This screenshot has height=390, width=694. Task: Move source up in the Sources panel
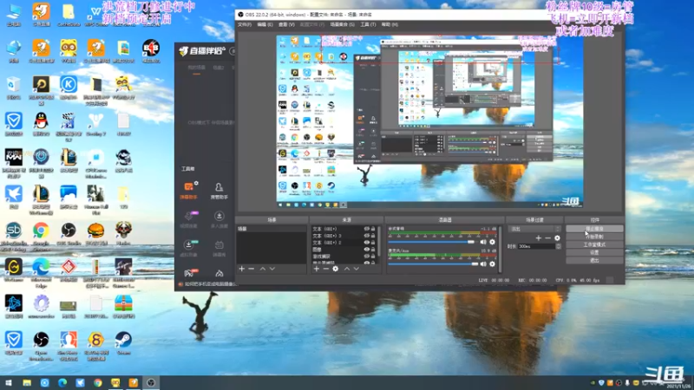click(346, 269)
